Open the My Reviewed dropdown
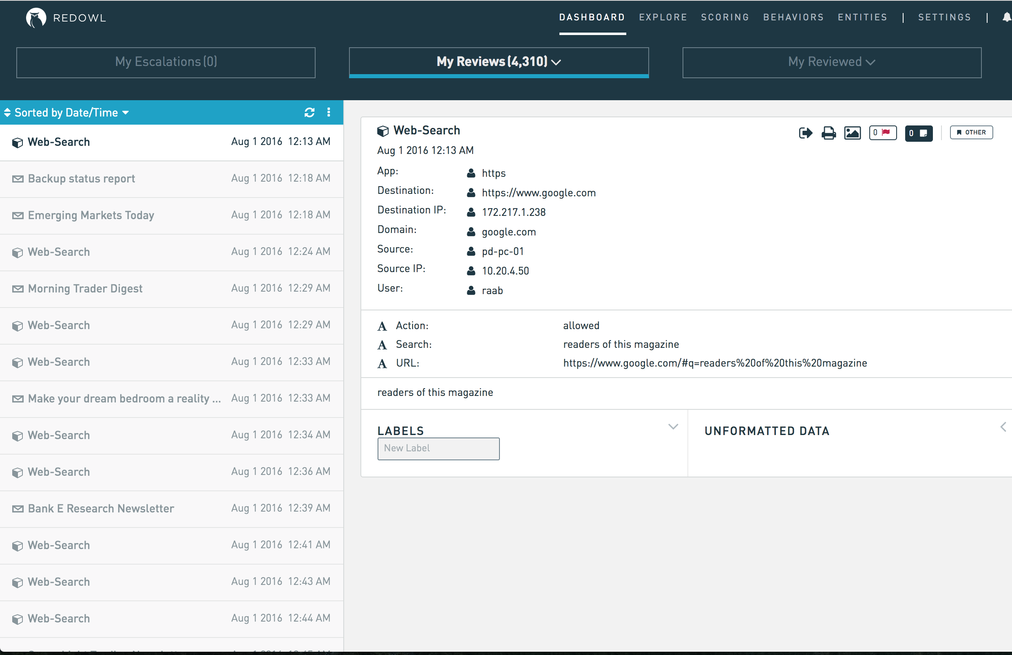 (831, 62)
